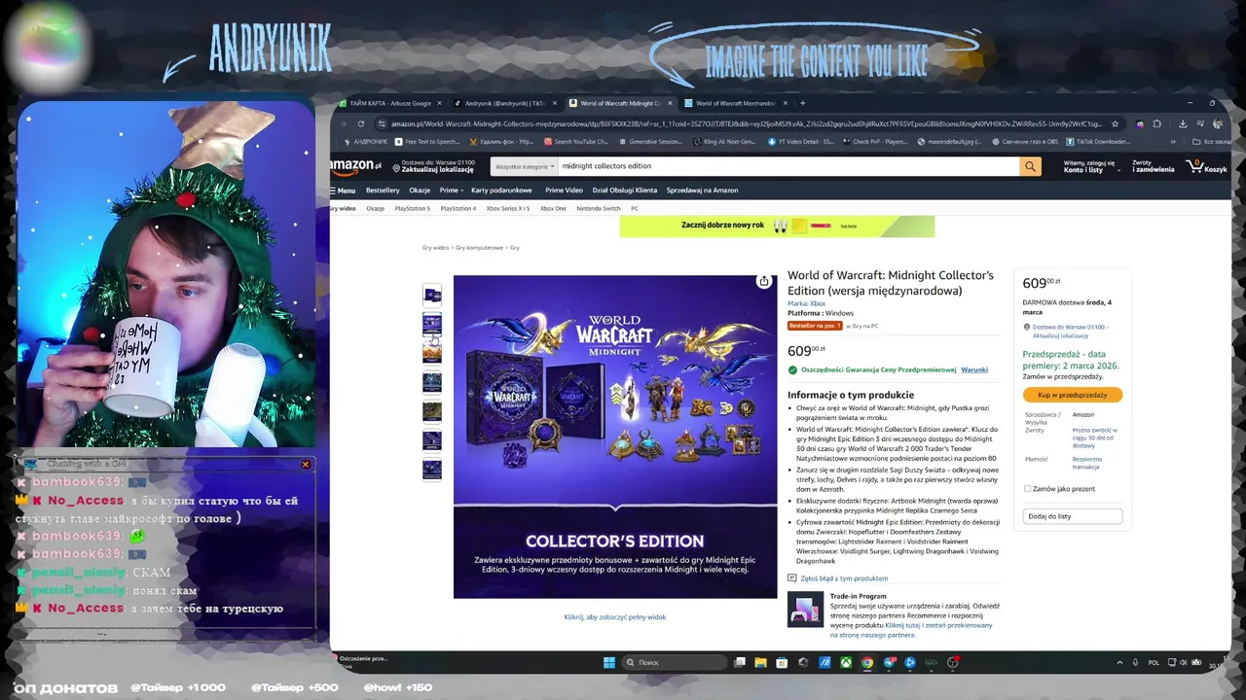1246x700 pixels.
Task: Open the Marka: Xbox link
Action: 806,304
